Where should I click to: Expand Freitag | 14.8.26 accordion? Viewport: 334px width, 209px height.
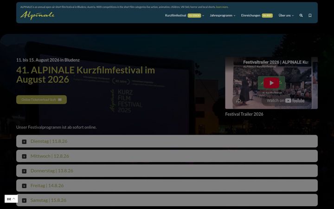coord(167,185)
